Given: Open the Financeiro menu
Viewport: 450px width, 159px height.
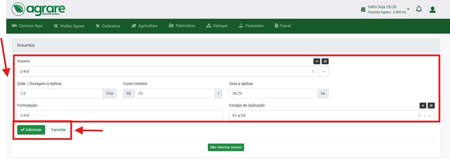Looking at the screenshot, I should coord(251,26).
